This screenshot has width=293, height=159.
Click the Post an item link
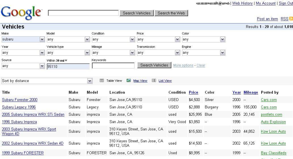point(267,19)
